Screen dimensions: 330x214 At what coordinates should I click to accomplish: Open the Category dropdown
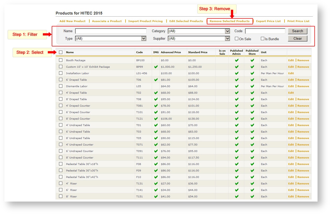point(199,31)
